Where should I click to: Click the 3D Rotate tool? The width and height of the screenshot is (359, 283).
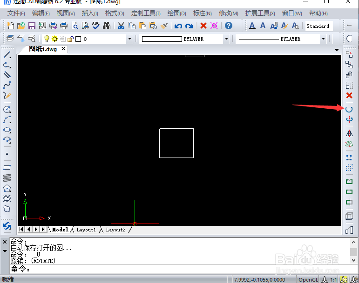349,119
